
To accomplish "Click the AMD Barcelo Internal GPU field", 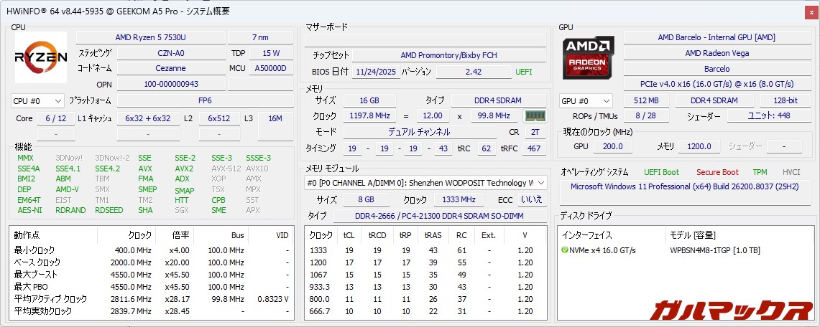I will [717, 37].
